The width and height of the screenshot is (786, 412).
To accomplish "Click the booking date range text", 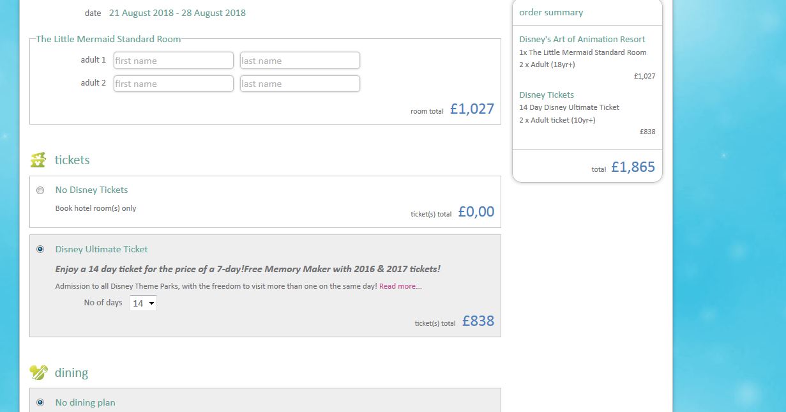I will point(177,13).
